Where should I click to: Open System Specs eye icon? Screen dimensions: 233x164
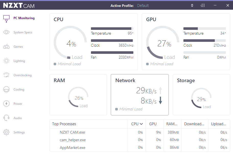6,32
